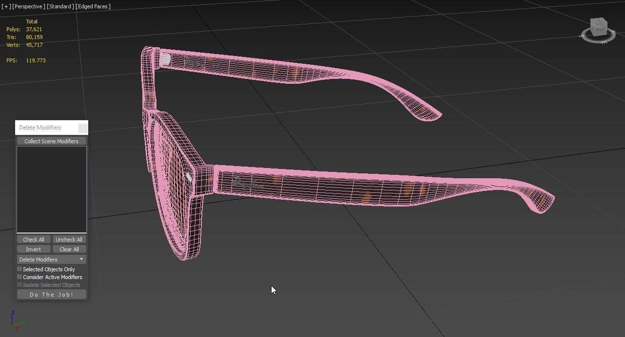Open the [Perspective] viewport view menu
Viewport: 625px width, 337px height.
click(x=29, y=6)
